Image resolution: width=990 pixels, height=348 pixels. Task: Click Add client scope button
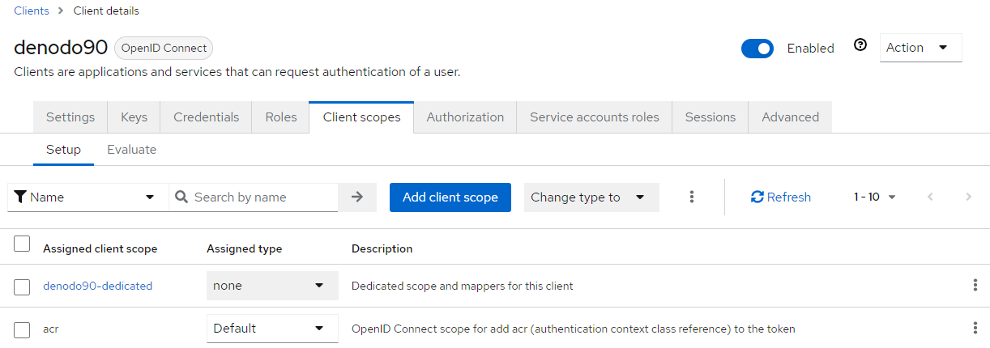[x=450, y=197]
